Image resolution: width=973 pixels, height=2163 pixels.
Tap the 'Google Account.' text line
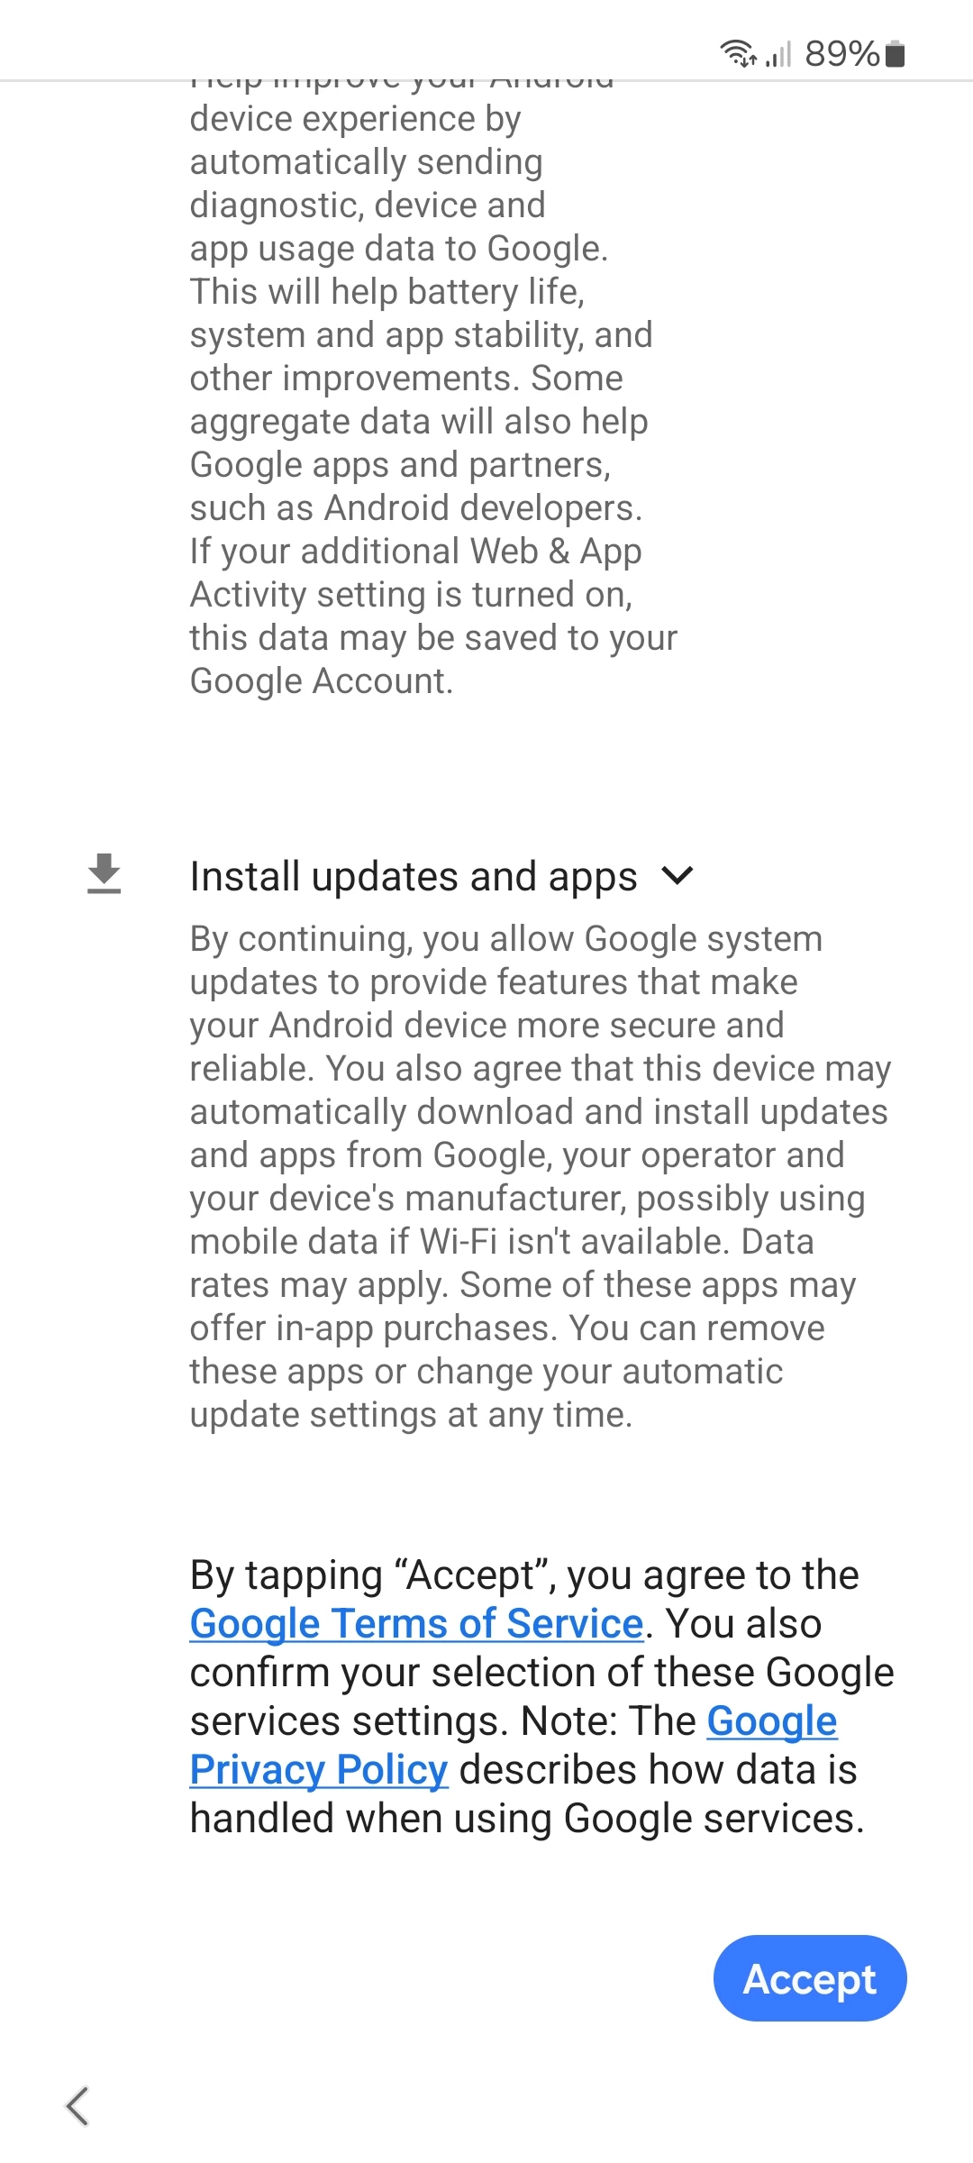click(322, 681)
